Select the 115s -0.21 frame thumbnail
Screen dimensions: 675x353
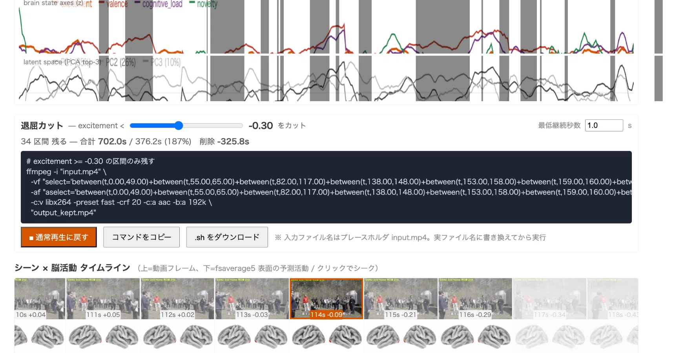coord(401,298)
